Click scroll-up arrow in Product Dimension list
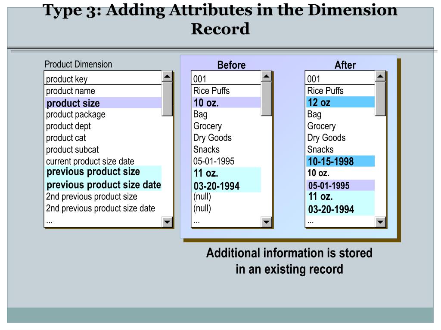This screenshot has height=330, width=441. 168,76
